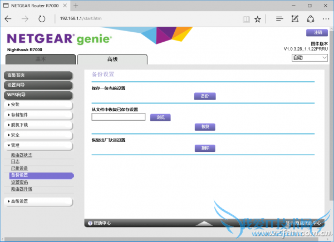Go back with the browser back arrow
The width and height of the screenshot is (334, 242).
coord(8,19)
